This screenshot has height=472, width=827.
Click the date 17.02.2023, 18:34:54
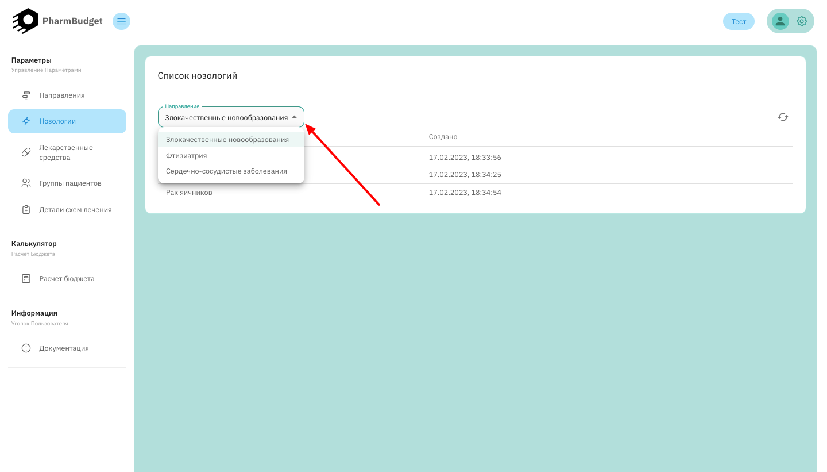coord(465,193)
